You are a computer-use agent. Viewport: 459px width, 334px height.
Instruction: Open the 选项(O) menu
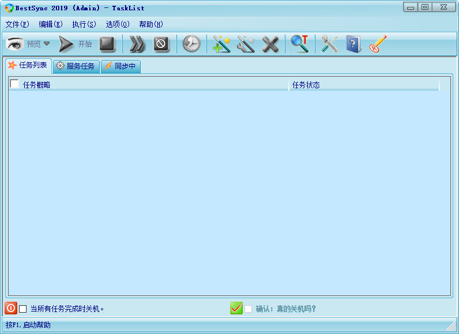118,24
